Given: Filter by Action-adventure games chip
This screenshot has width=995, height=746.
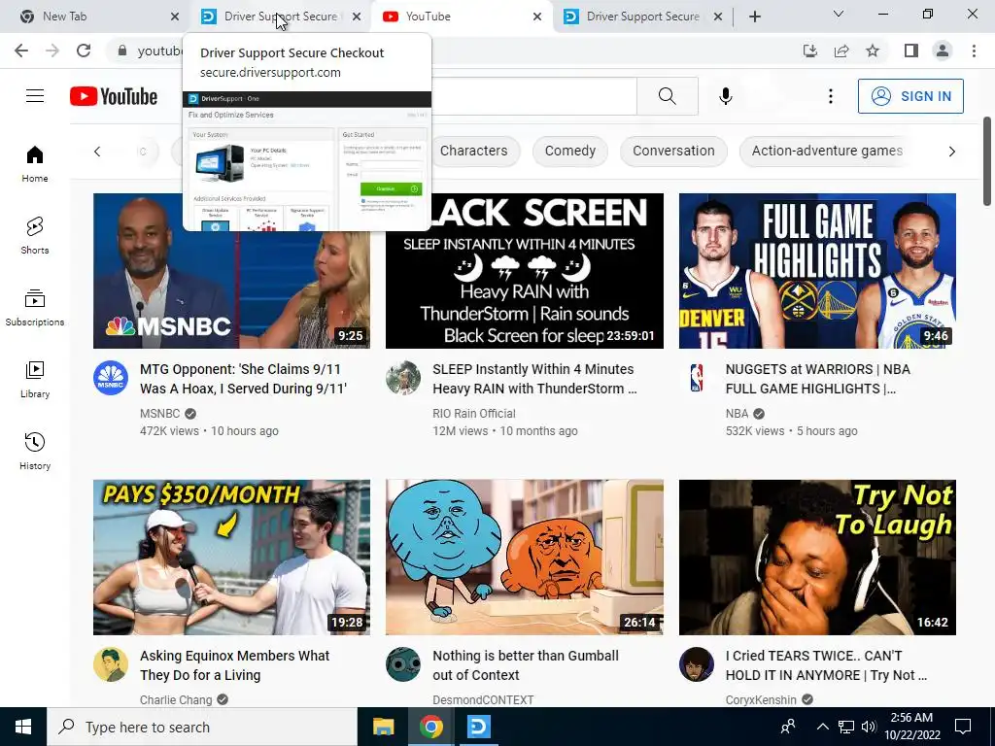Looking at the screenshot, I should pyautogui.click(x=827, y=151).
